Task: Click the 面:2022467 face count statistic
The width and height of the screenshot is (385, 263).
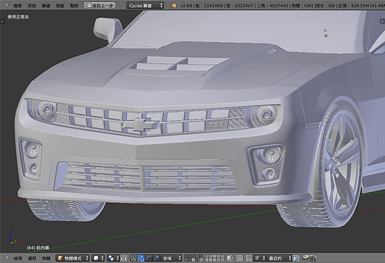Action: 239,5
